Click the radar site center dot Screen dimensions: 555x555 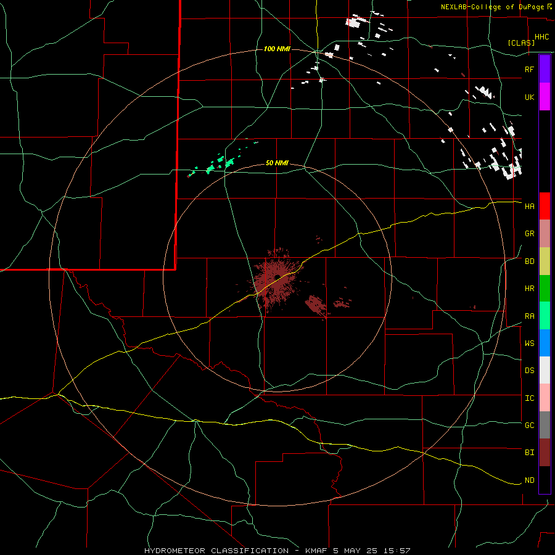(x=277, y=277)
